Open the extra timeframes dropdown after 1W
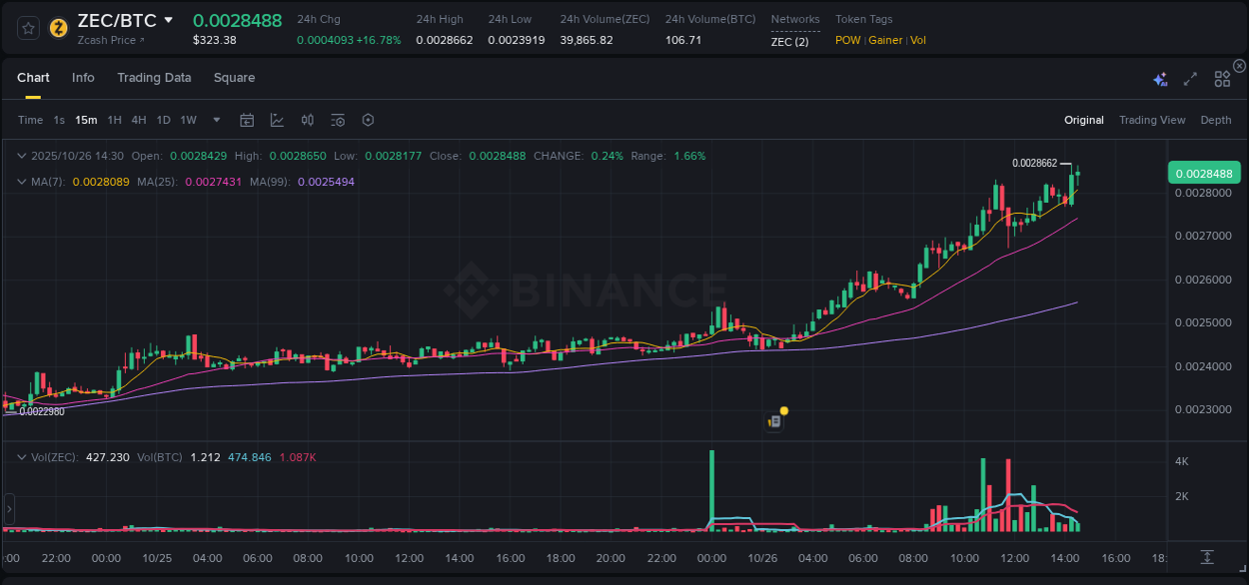This screenshot has width=1249, height=585. tap(215, 119)
